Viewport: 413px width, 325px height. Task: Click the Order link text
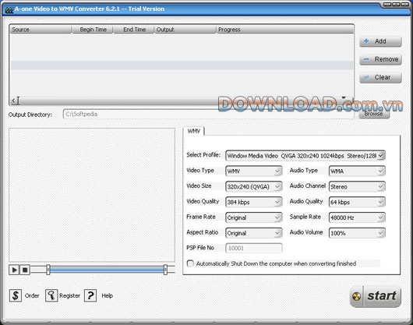(32, 295)
